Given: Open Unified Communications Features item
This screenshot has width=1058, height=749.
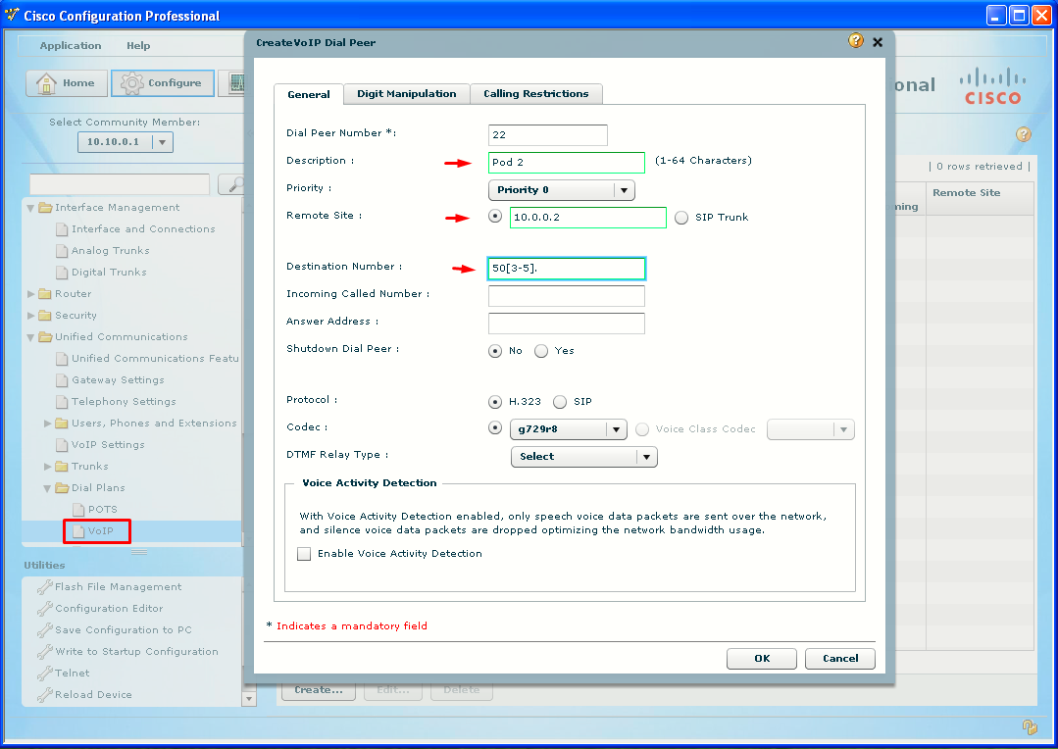Looking at the screenshot, I should click(155, 358).
